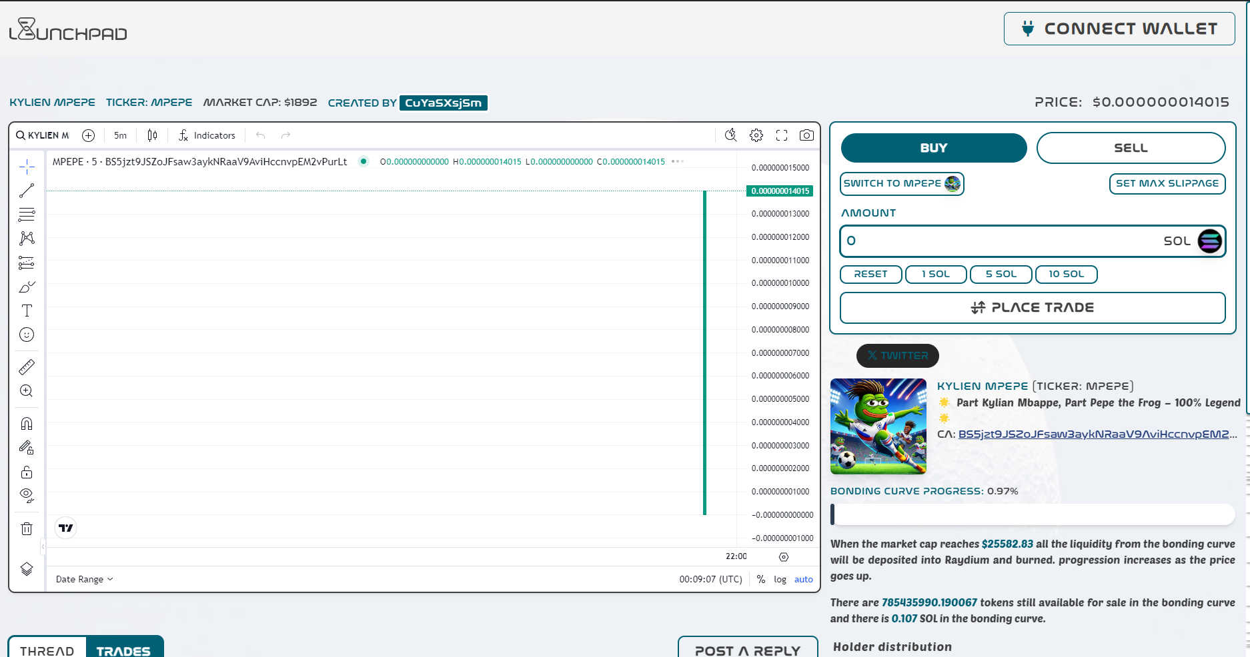Screen dimensions: 1250x657
Task: Take a chart snapshot with camera
Action: 806,135
